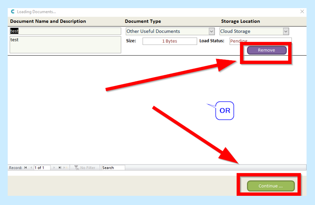The image size is (315, 205).
Task: Click the Document Name and Description header
Action: pos(48,21)
